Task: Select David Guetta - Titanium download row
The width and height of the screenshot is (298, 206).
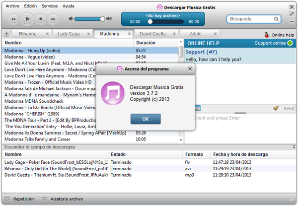Action: (x=149, y=175)
